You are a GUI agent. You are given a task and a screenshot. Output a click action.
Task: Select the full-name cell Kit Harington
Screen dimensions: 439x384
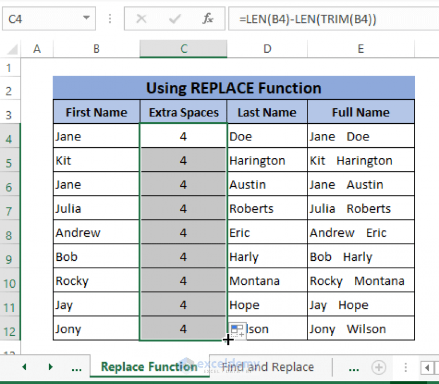[361, 160]
